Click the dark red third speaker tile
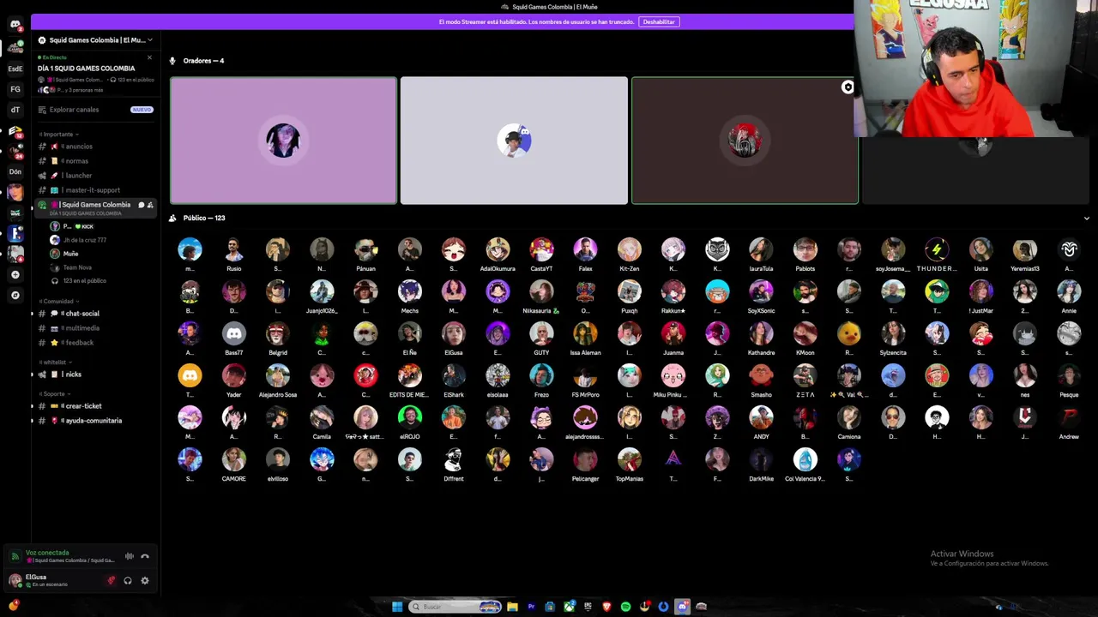1098x617 pixels. click(745, 141)
